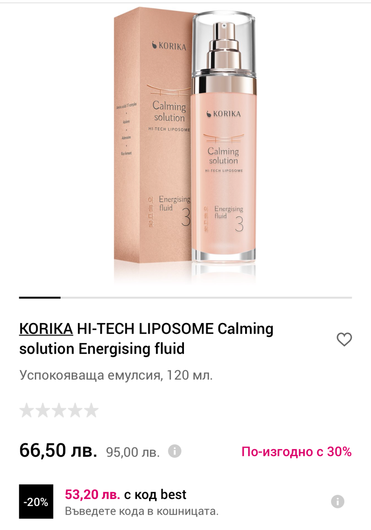The height and width of the screenshot is (530, 371).
Task: Click the Въведете кода в кошницата text
Action: (142, 511)
